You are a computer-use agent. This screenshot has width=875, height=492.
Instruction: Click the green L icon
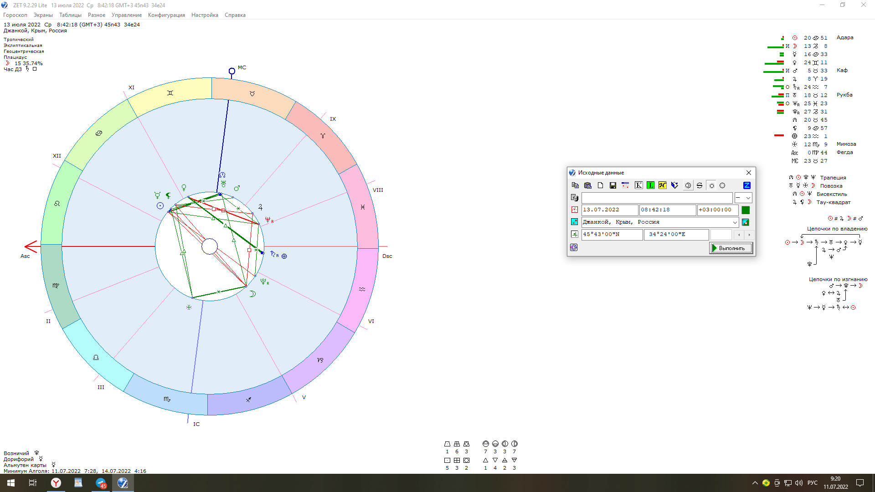pyautogui.click(x=650, y=185)
